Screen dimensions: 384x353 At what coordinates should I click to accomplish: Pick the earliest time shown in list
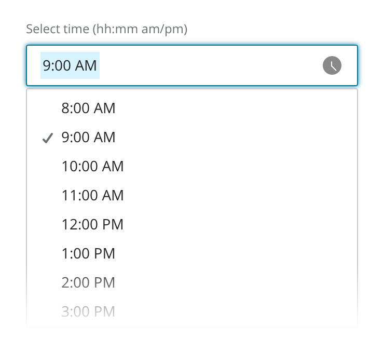[88, 108]
